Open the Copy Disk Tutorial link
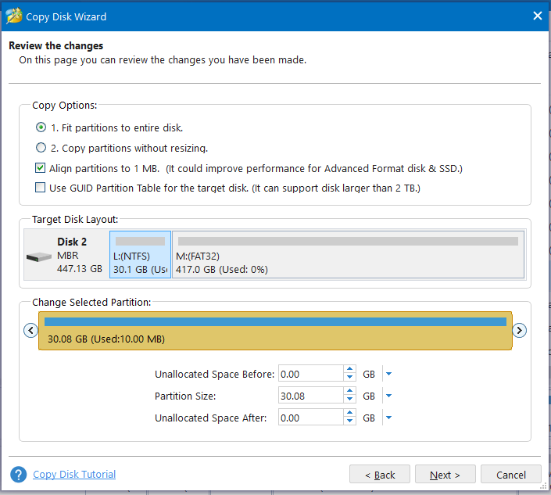 pos(74,474)
